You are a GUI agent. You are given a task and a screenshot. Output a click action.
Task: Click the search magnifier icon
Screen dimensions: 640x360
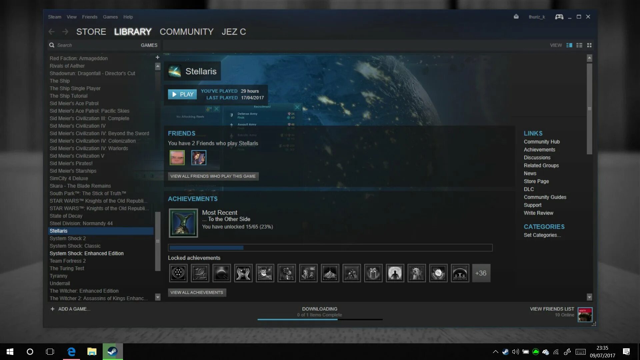(52, 45)
